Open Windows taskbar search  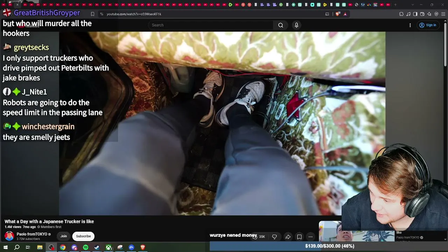[x=17, y=247]
